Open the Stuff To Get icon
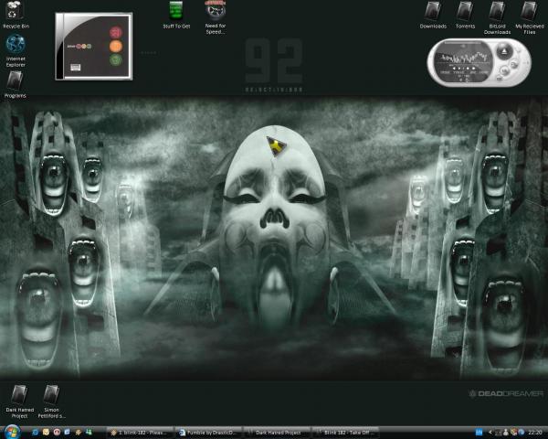Viewport: 548px width, 439px height. click(176, 15)
